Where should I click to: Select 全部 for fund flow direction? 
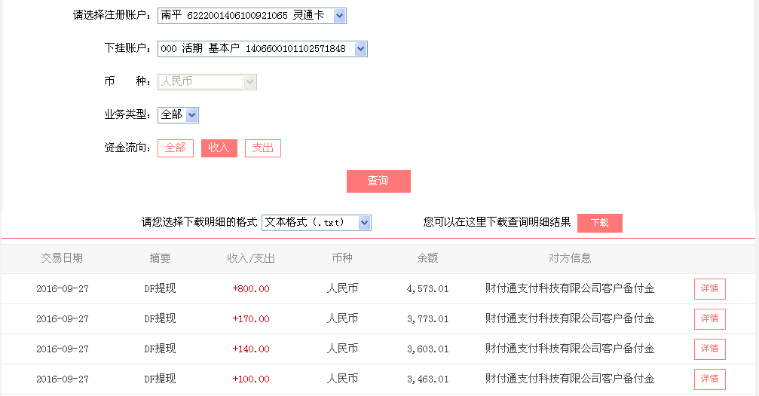tap(175, 148)
